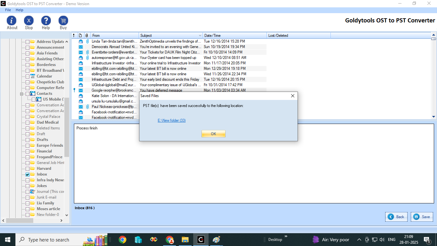Click folder tree scroll left arrow

pyautogui.click(x=3, y=220)
